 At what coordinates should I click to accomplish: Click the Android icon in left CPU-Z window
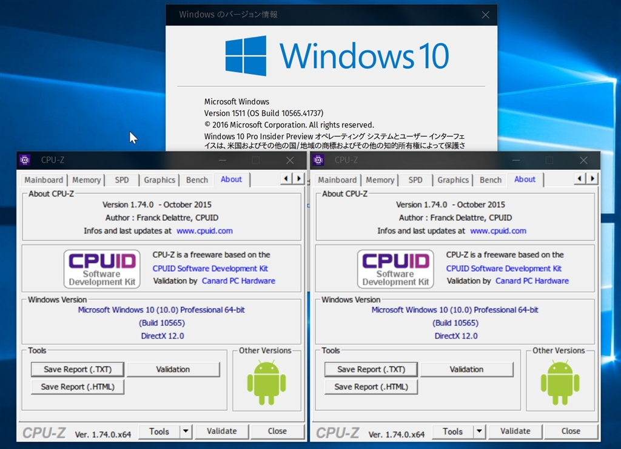click(x=267, y=382)
